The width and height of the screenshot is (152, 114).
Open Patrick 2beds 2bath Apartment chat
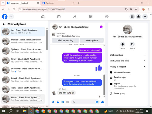(x=23, y=80)
